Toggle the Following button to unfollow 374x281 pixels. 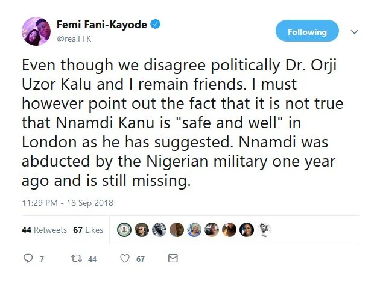307,31
